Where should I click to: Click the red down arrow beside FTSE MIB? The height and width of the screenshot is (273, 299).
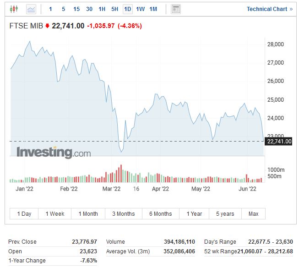click(x=47, y=26)
